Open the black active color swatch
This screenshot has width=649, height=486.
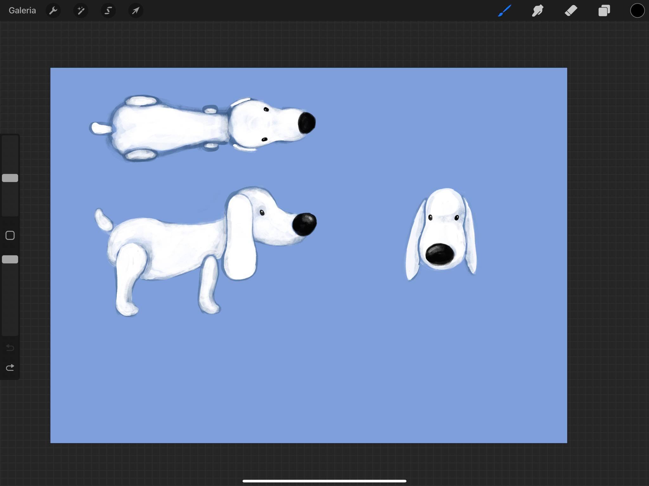tap(637, 11)
